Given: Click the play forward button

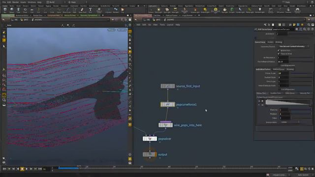Looking at the screenshot, I should click(x=27, y=169).
